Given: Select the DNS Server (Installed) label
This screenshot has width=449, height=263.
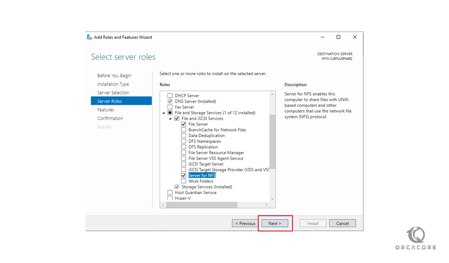Looking at the screenshot, I should pos(195,101).
